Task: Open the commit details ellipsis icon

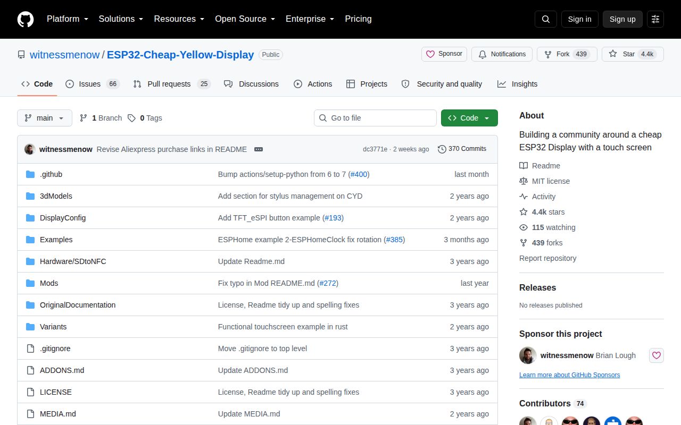Action: pyautogui.click(x=259, y=149)
